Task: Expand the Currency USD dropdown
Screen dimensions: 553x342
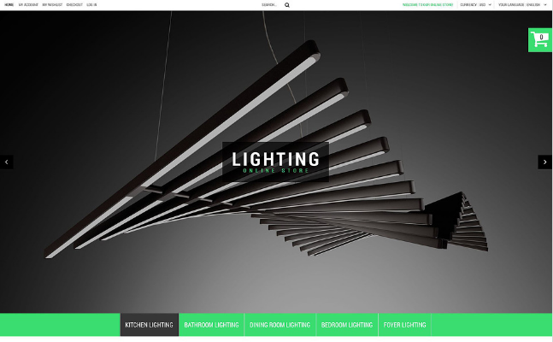Action: pos(475,5)
